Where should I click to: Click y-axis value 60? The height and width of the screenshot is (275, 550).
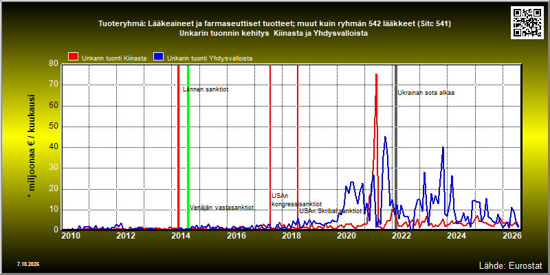pos(54,106)
